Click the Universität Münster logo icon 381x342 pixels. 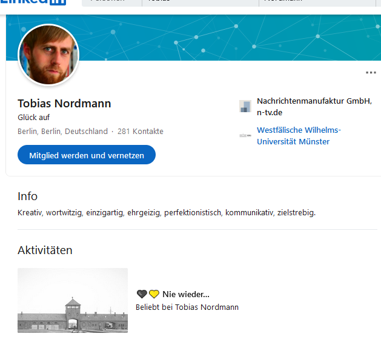[x=245, y=135]
